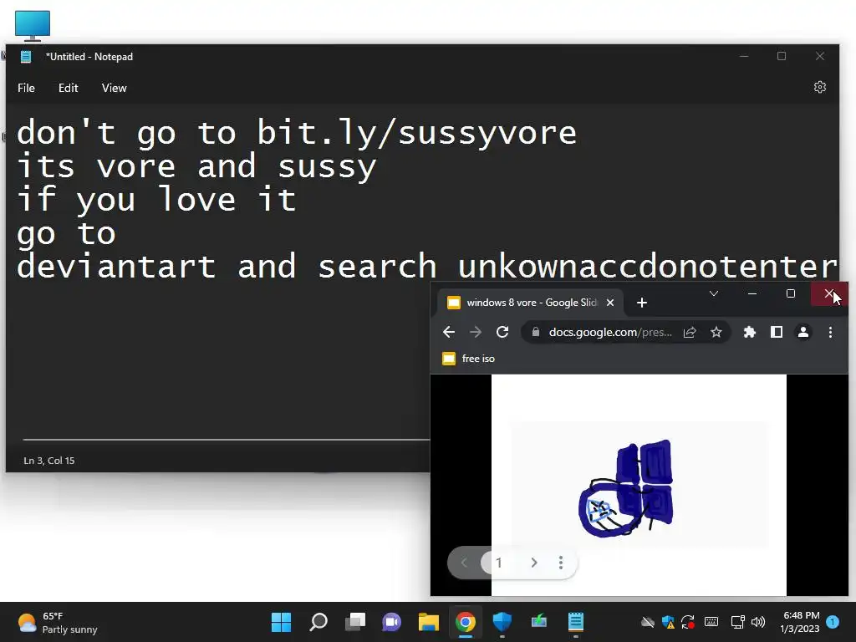Go to previous slide in presentation
856x642 pixels.
464,563
